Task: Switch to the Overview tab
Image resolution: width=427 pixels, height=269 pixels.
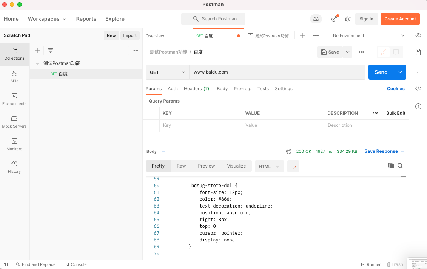Action: (155, 36)
